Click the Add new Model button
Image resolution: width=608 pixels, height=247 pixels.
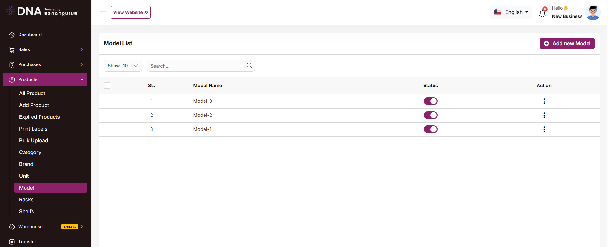pyautogui.click(x=567, y=43)
